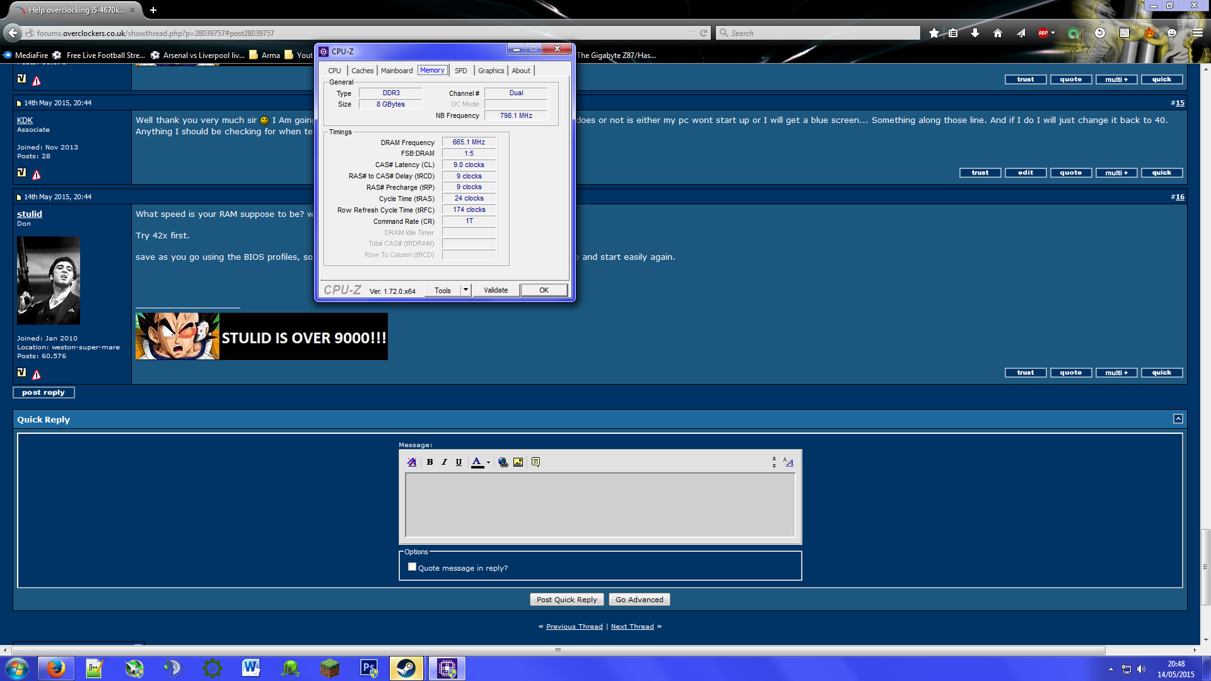
Task: Multi-quote KDK's post 15
Action: (x=1116, y=173)
